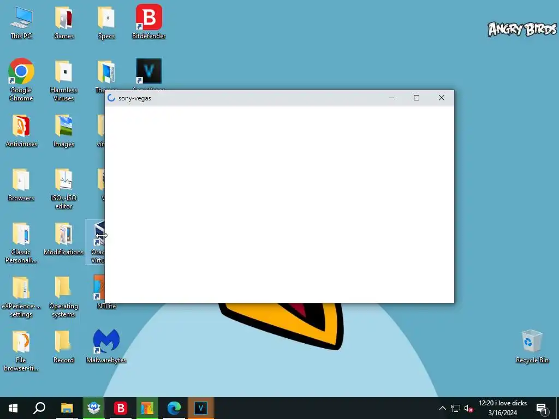Switch to Bitdefender in the taskbar
The image size is (559, 419).
(x=121, y=408)
